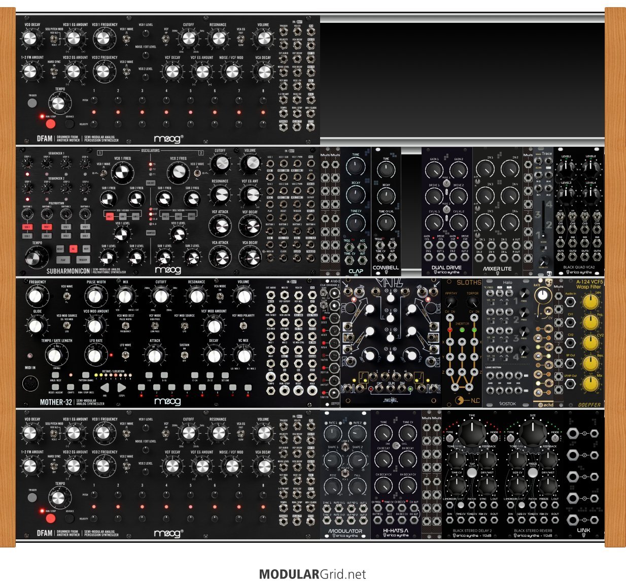The height and width of the screenshot is (585, 626).
Task: Turn the IN 1 knob on Mixer Lite
Action: (x=485, y=170)
